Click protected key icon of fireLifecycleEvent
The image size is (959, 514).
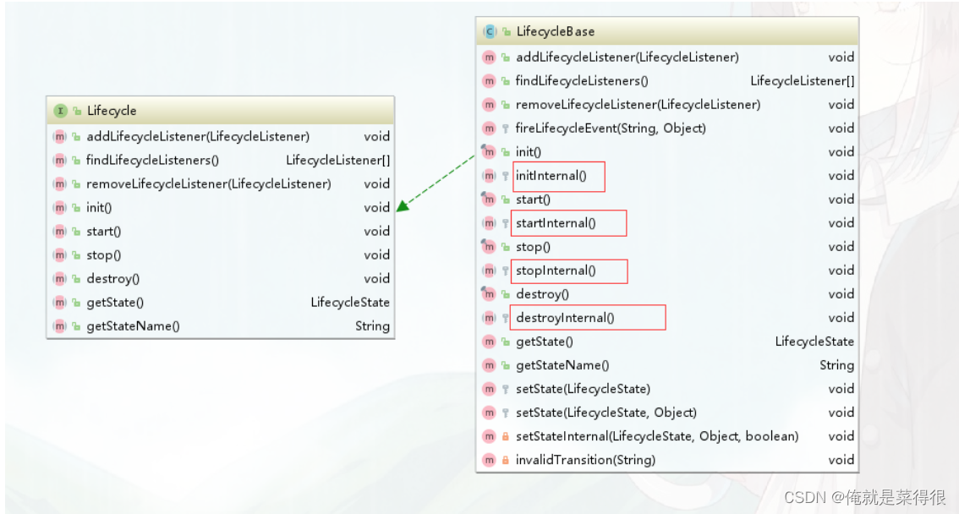505,128
